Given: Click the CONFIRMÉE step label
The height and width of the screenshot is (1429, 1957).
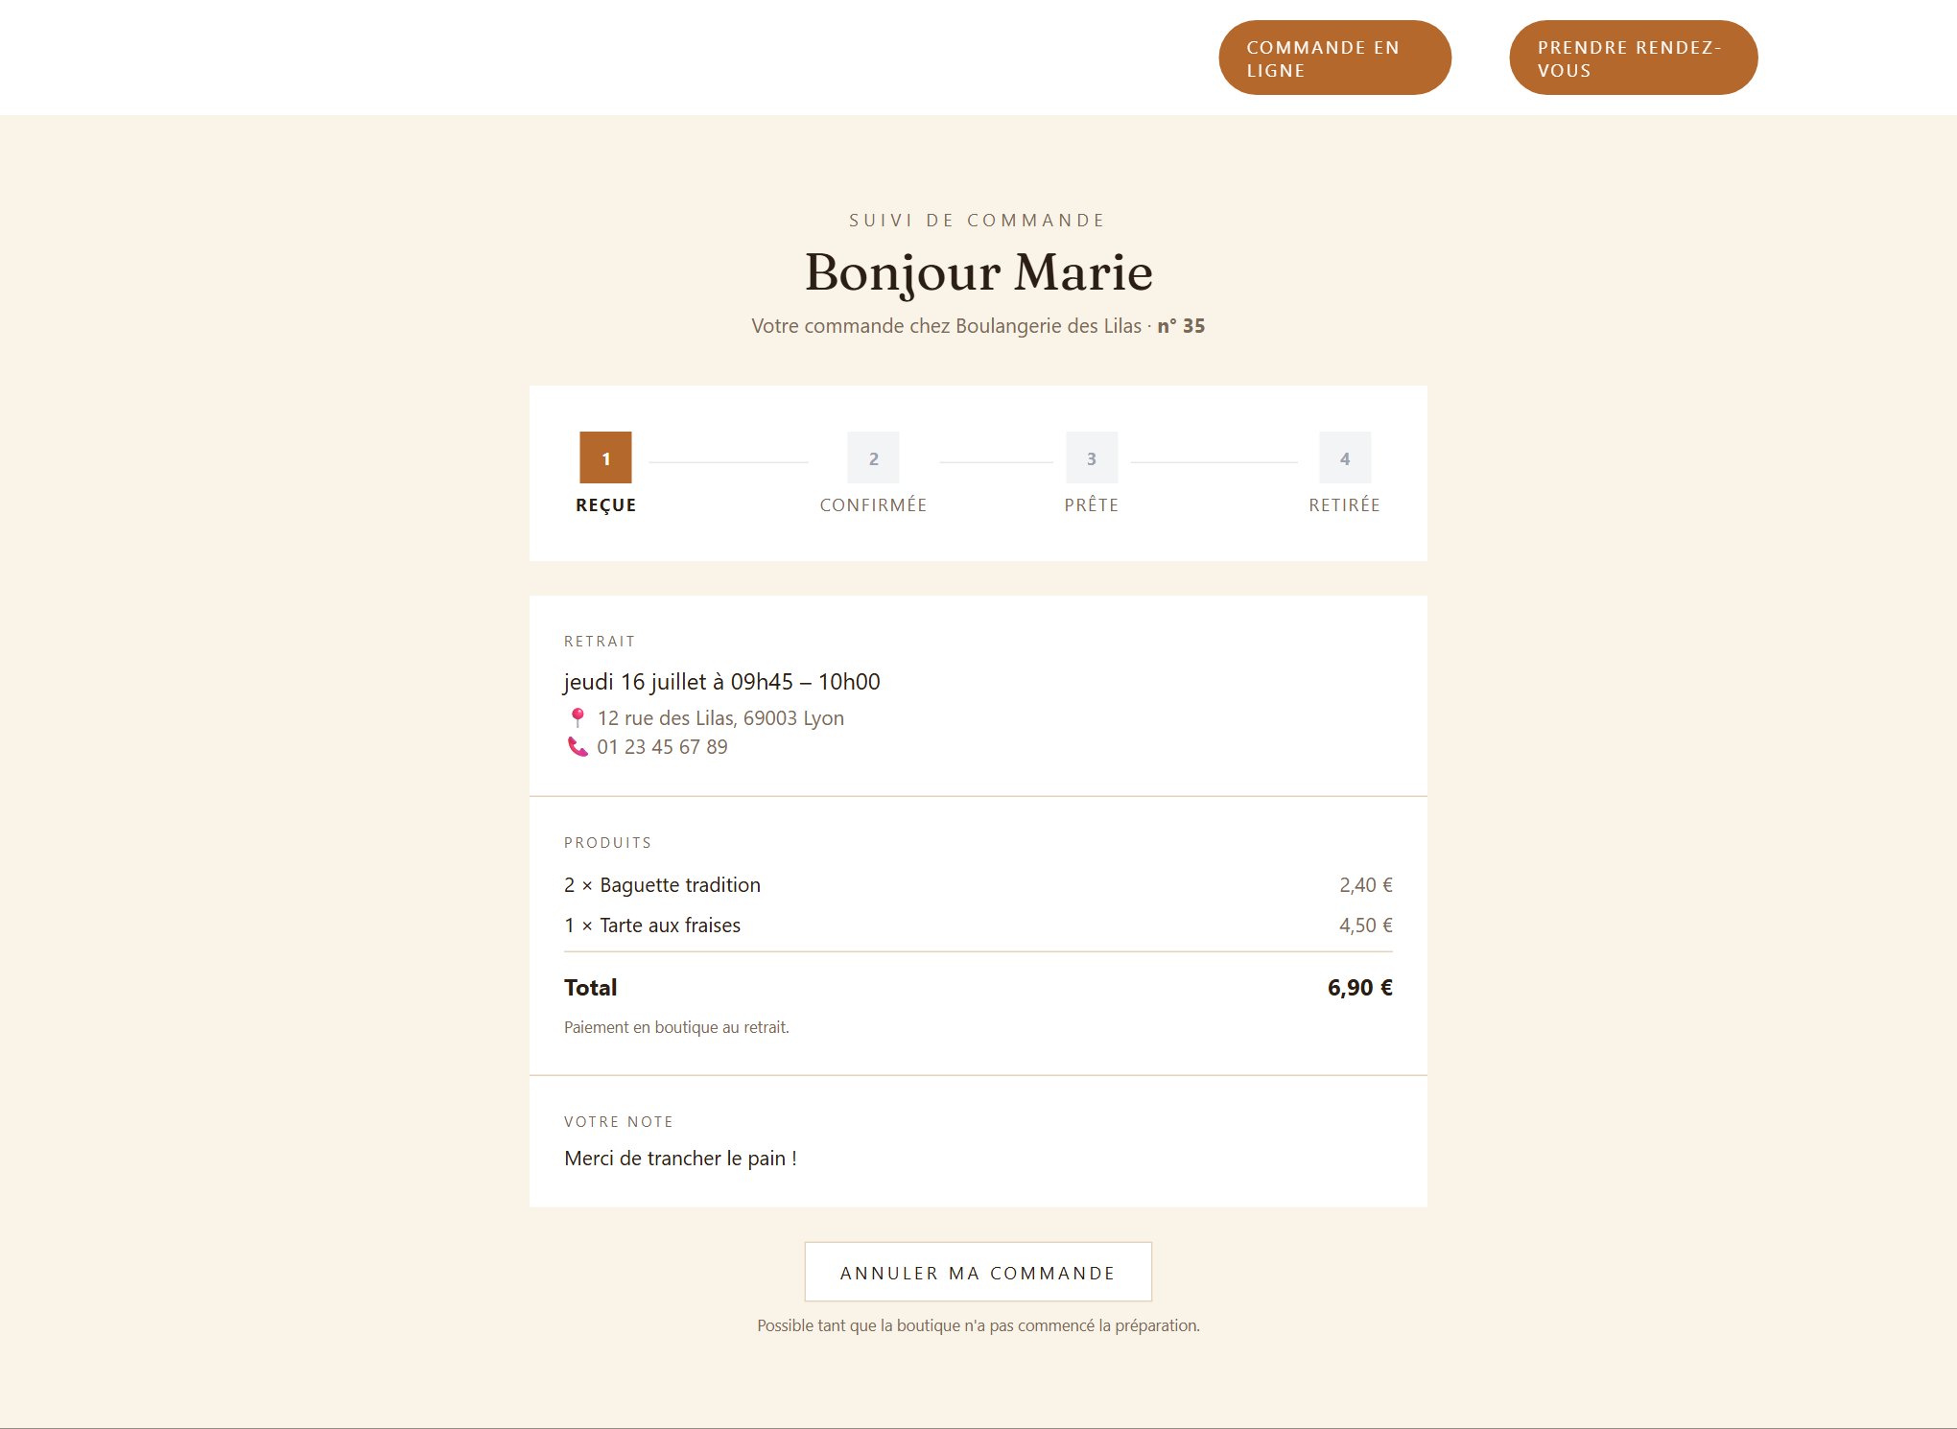Looking at the screenshot, I should pyautogui.click(x=873, y=505).
